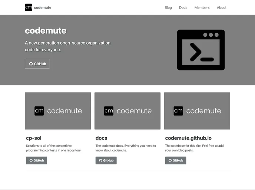Click the cm logo in codemute.github.io card image
Viewport: 255px width, 190px height.
178,111
